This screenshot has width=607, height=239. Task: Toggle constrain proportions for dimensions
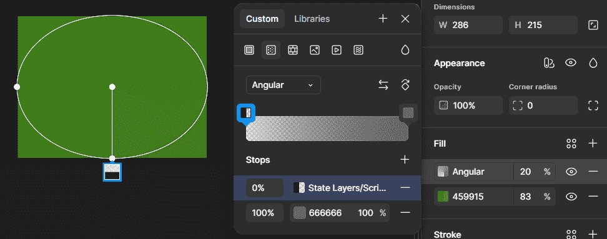pos(593,25)
